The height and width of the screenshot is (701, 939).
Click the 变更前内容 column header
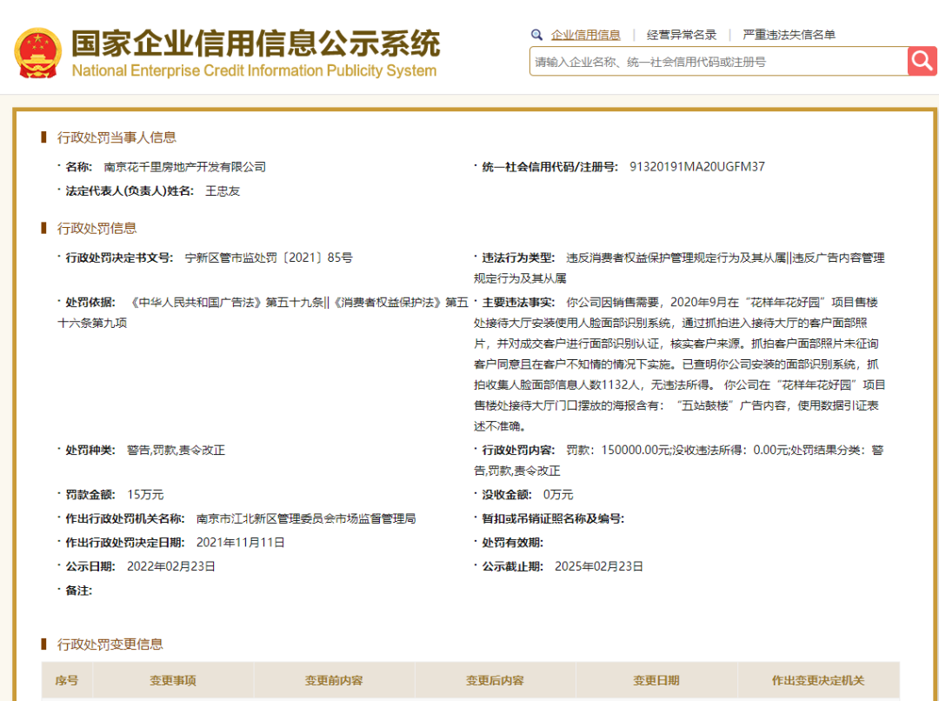click(334, 680)
